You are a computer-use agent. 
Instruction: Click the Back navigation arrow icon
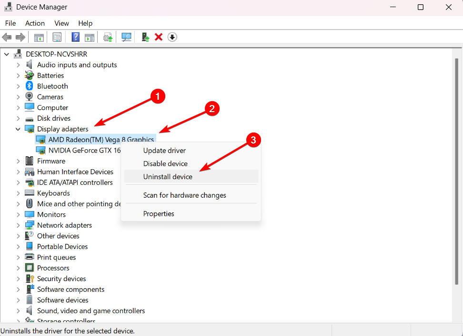(7, 37)
